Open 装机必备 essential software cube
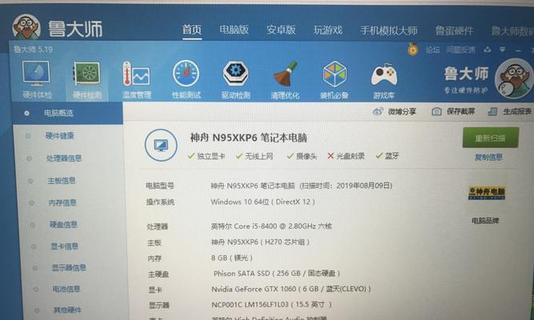Screen dimensions: 534x320 click(x=335, y=80)
